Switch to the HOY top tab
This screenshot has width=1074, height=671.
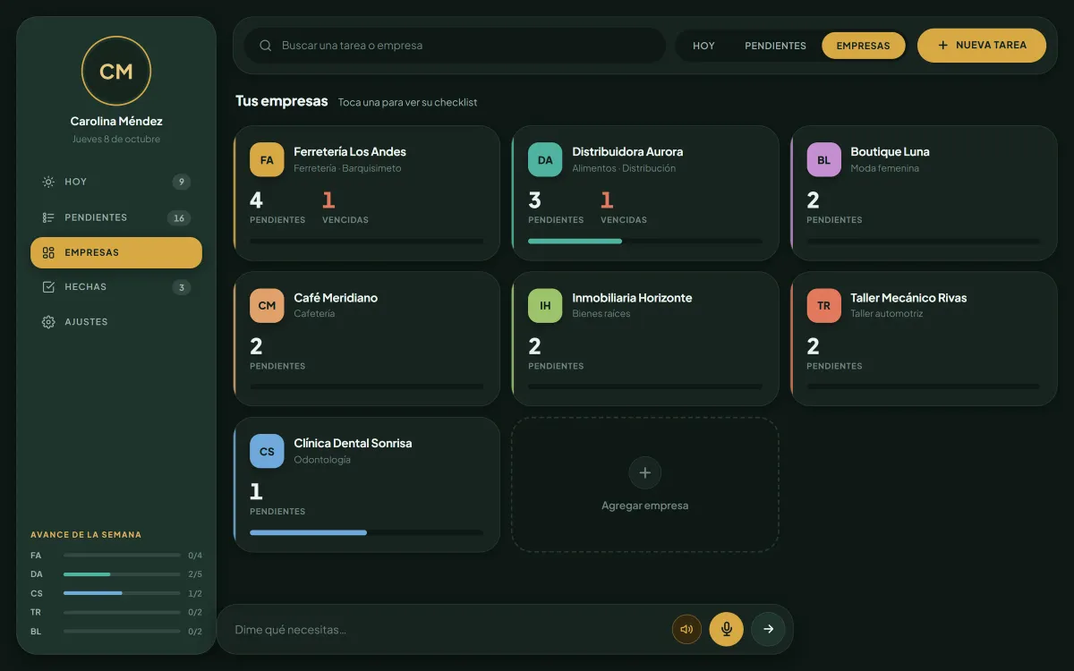(703, 46)
